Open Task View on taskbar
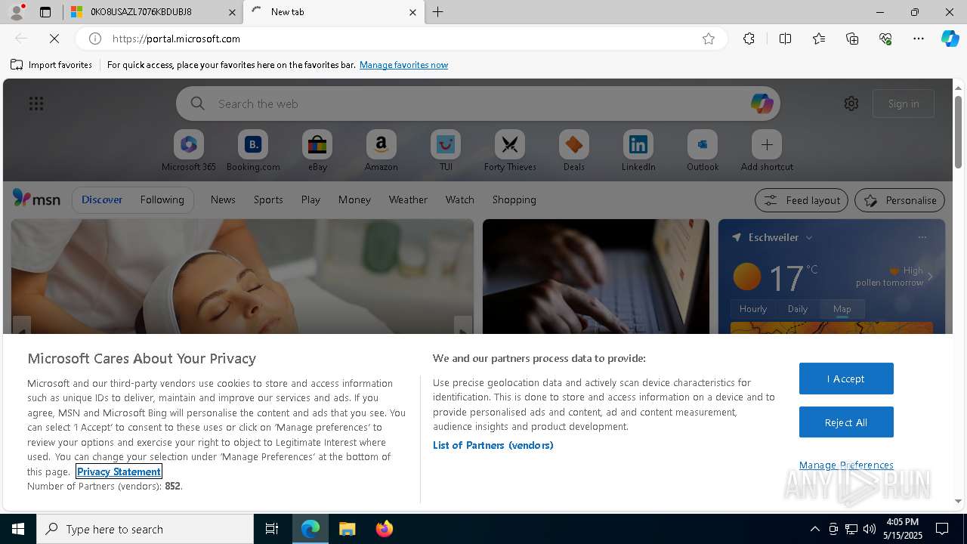Image resolution: width=967 pixels, height=544 pixels. coord(272,529)
